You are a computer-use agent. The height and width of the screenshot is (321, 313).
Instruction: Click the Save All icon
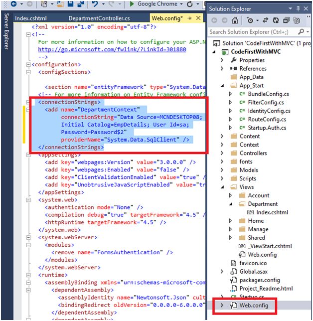point(81,3)
